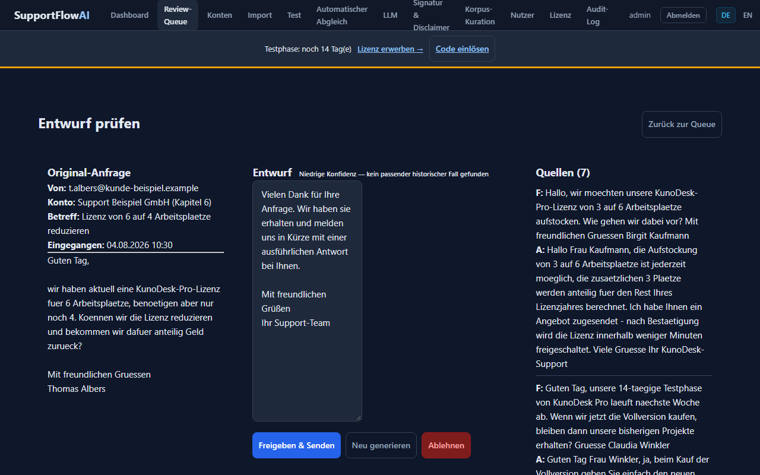This screenshot has width=760, height=475.
Task: Go back via 'Zurück zur Queue'
Action: 682,124
